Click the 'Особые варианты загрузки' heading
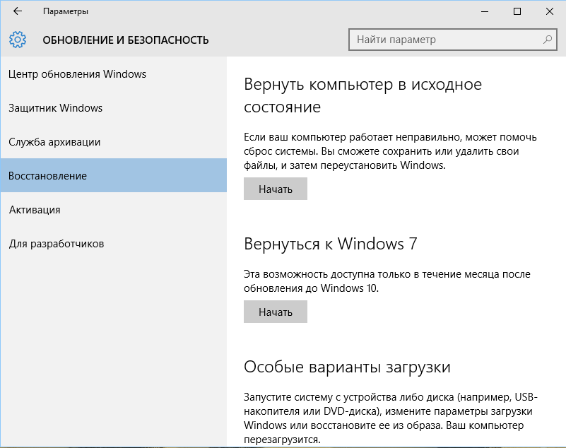This screenshot has height=448, width=566. point(347,367)
